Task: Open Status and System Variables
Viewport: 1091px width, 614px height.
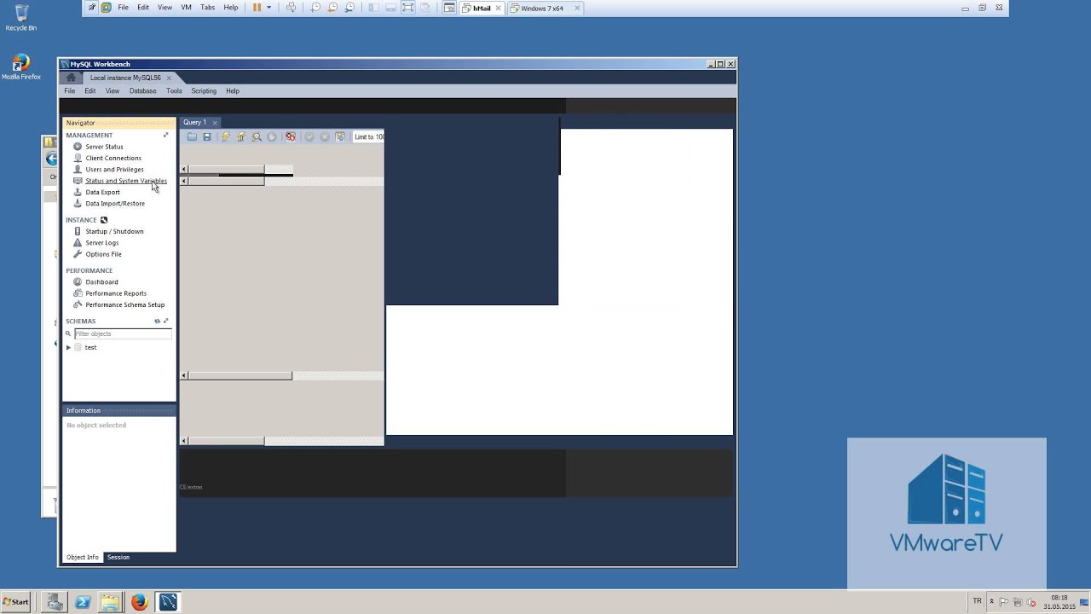Action: click(x=125, y=181)
